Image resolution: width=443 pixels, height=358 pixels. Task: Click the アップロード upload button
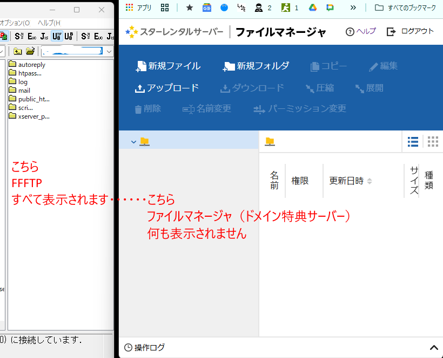pyautogui.click(x=166, y=88)
